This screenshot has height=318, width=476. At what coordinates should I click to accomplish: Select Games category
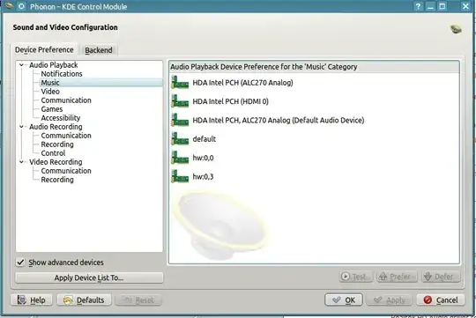pyautogui.click(x=52, y=109)
